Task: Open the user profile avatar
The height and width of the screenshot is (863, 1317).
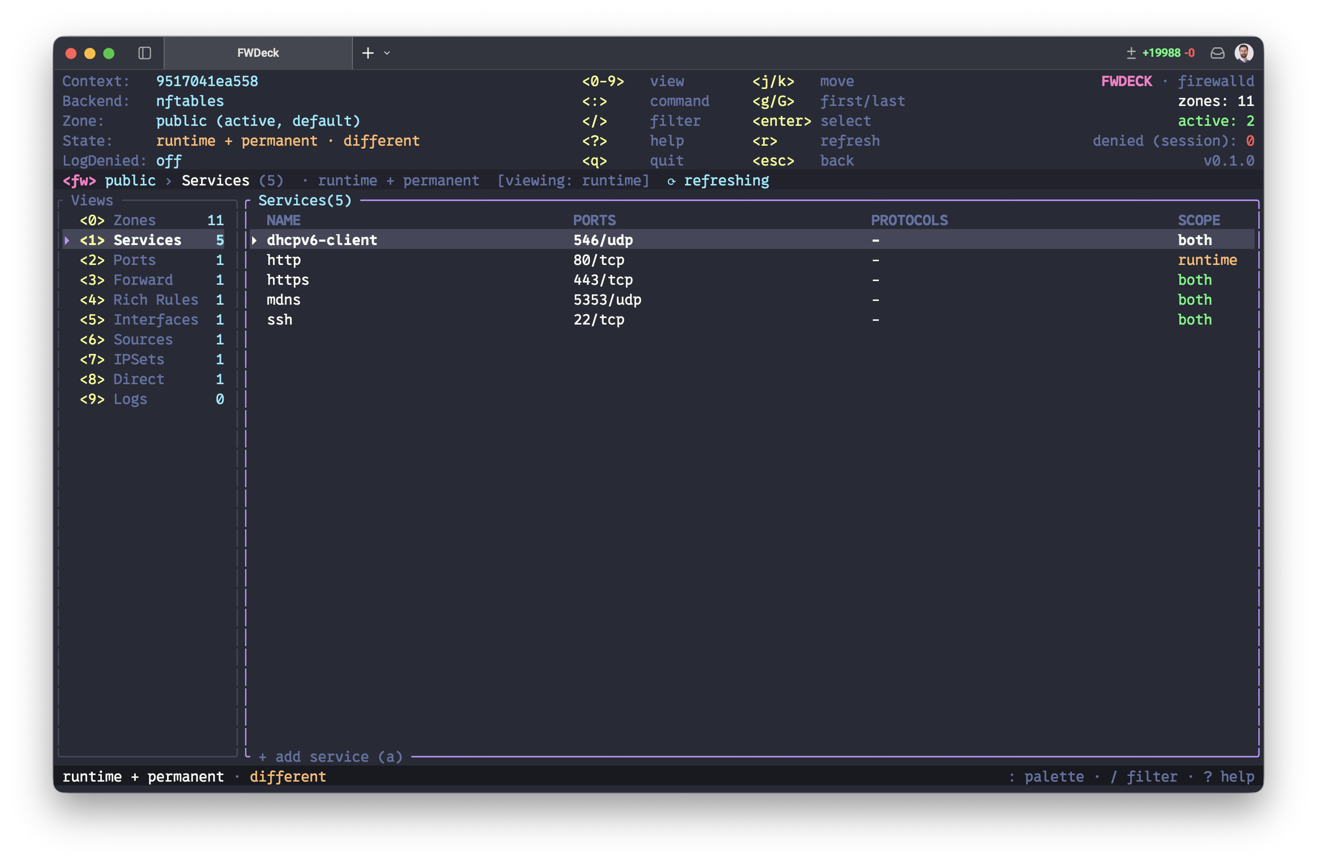Action: click(1244, 53)
